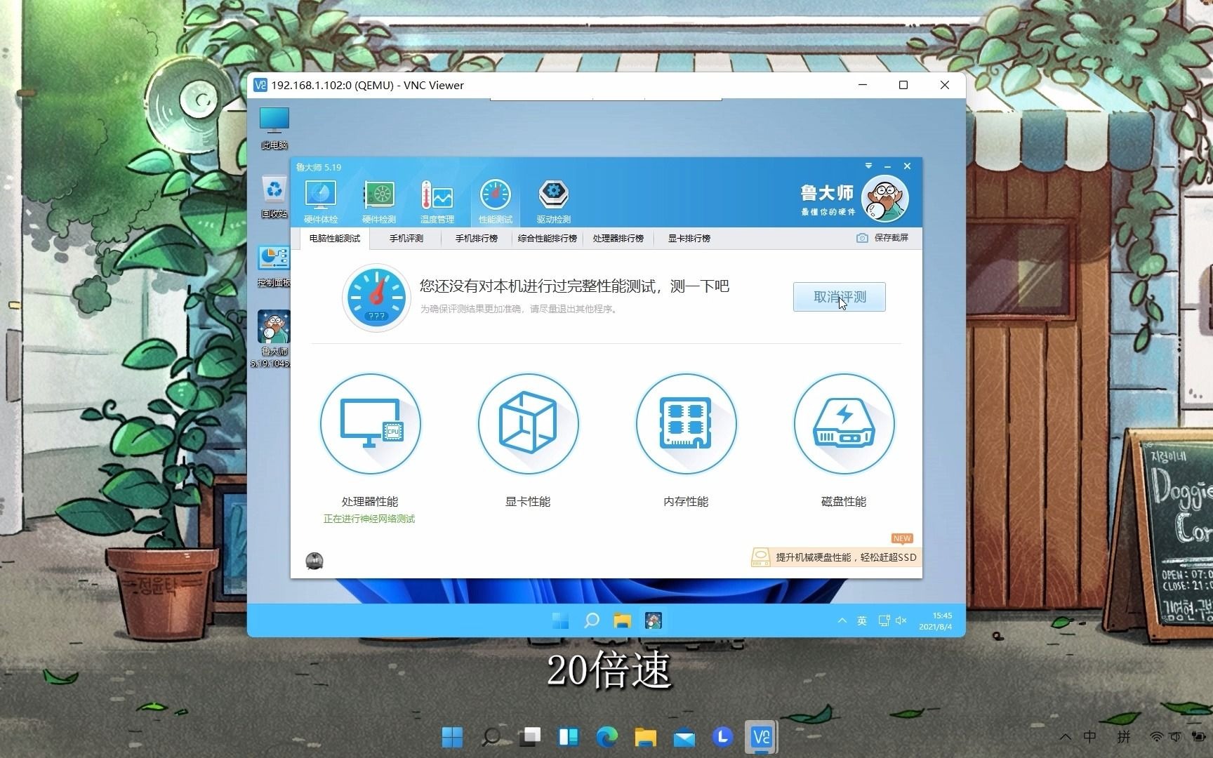This screenshot has height=758, width=1213.
Task: Open host Widgets taskbar icon
Action: point(569,737)
